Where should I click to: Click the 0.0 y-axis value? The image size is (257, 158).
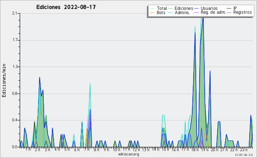tap(15, 147)
